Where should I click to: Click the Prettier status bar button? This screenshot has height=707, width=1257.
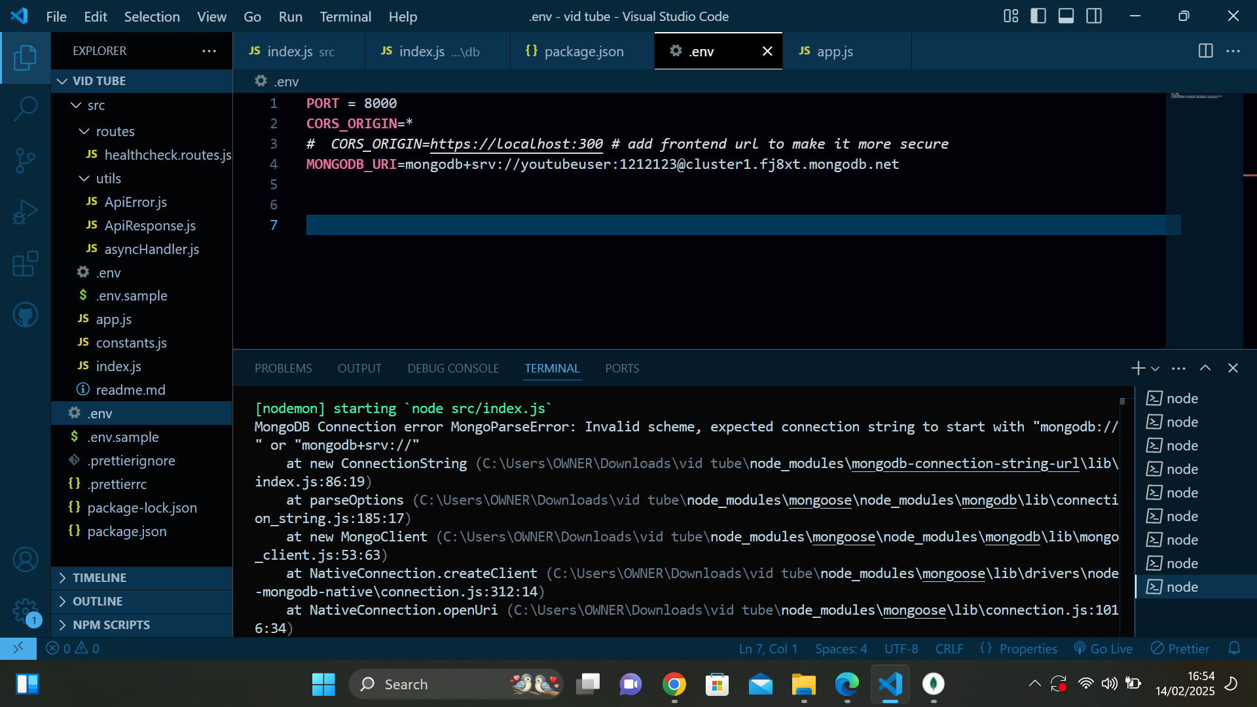coord(1180,648)
